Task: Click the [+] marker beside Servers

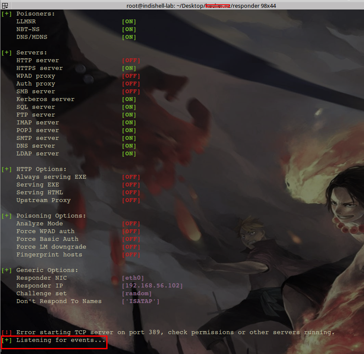Action: click(6, 53)
